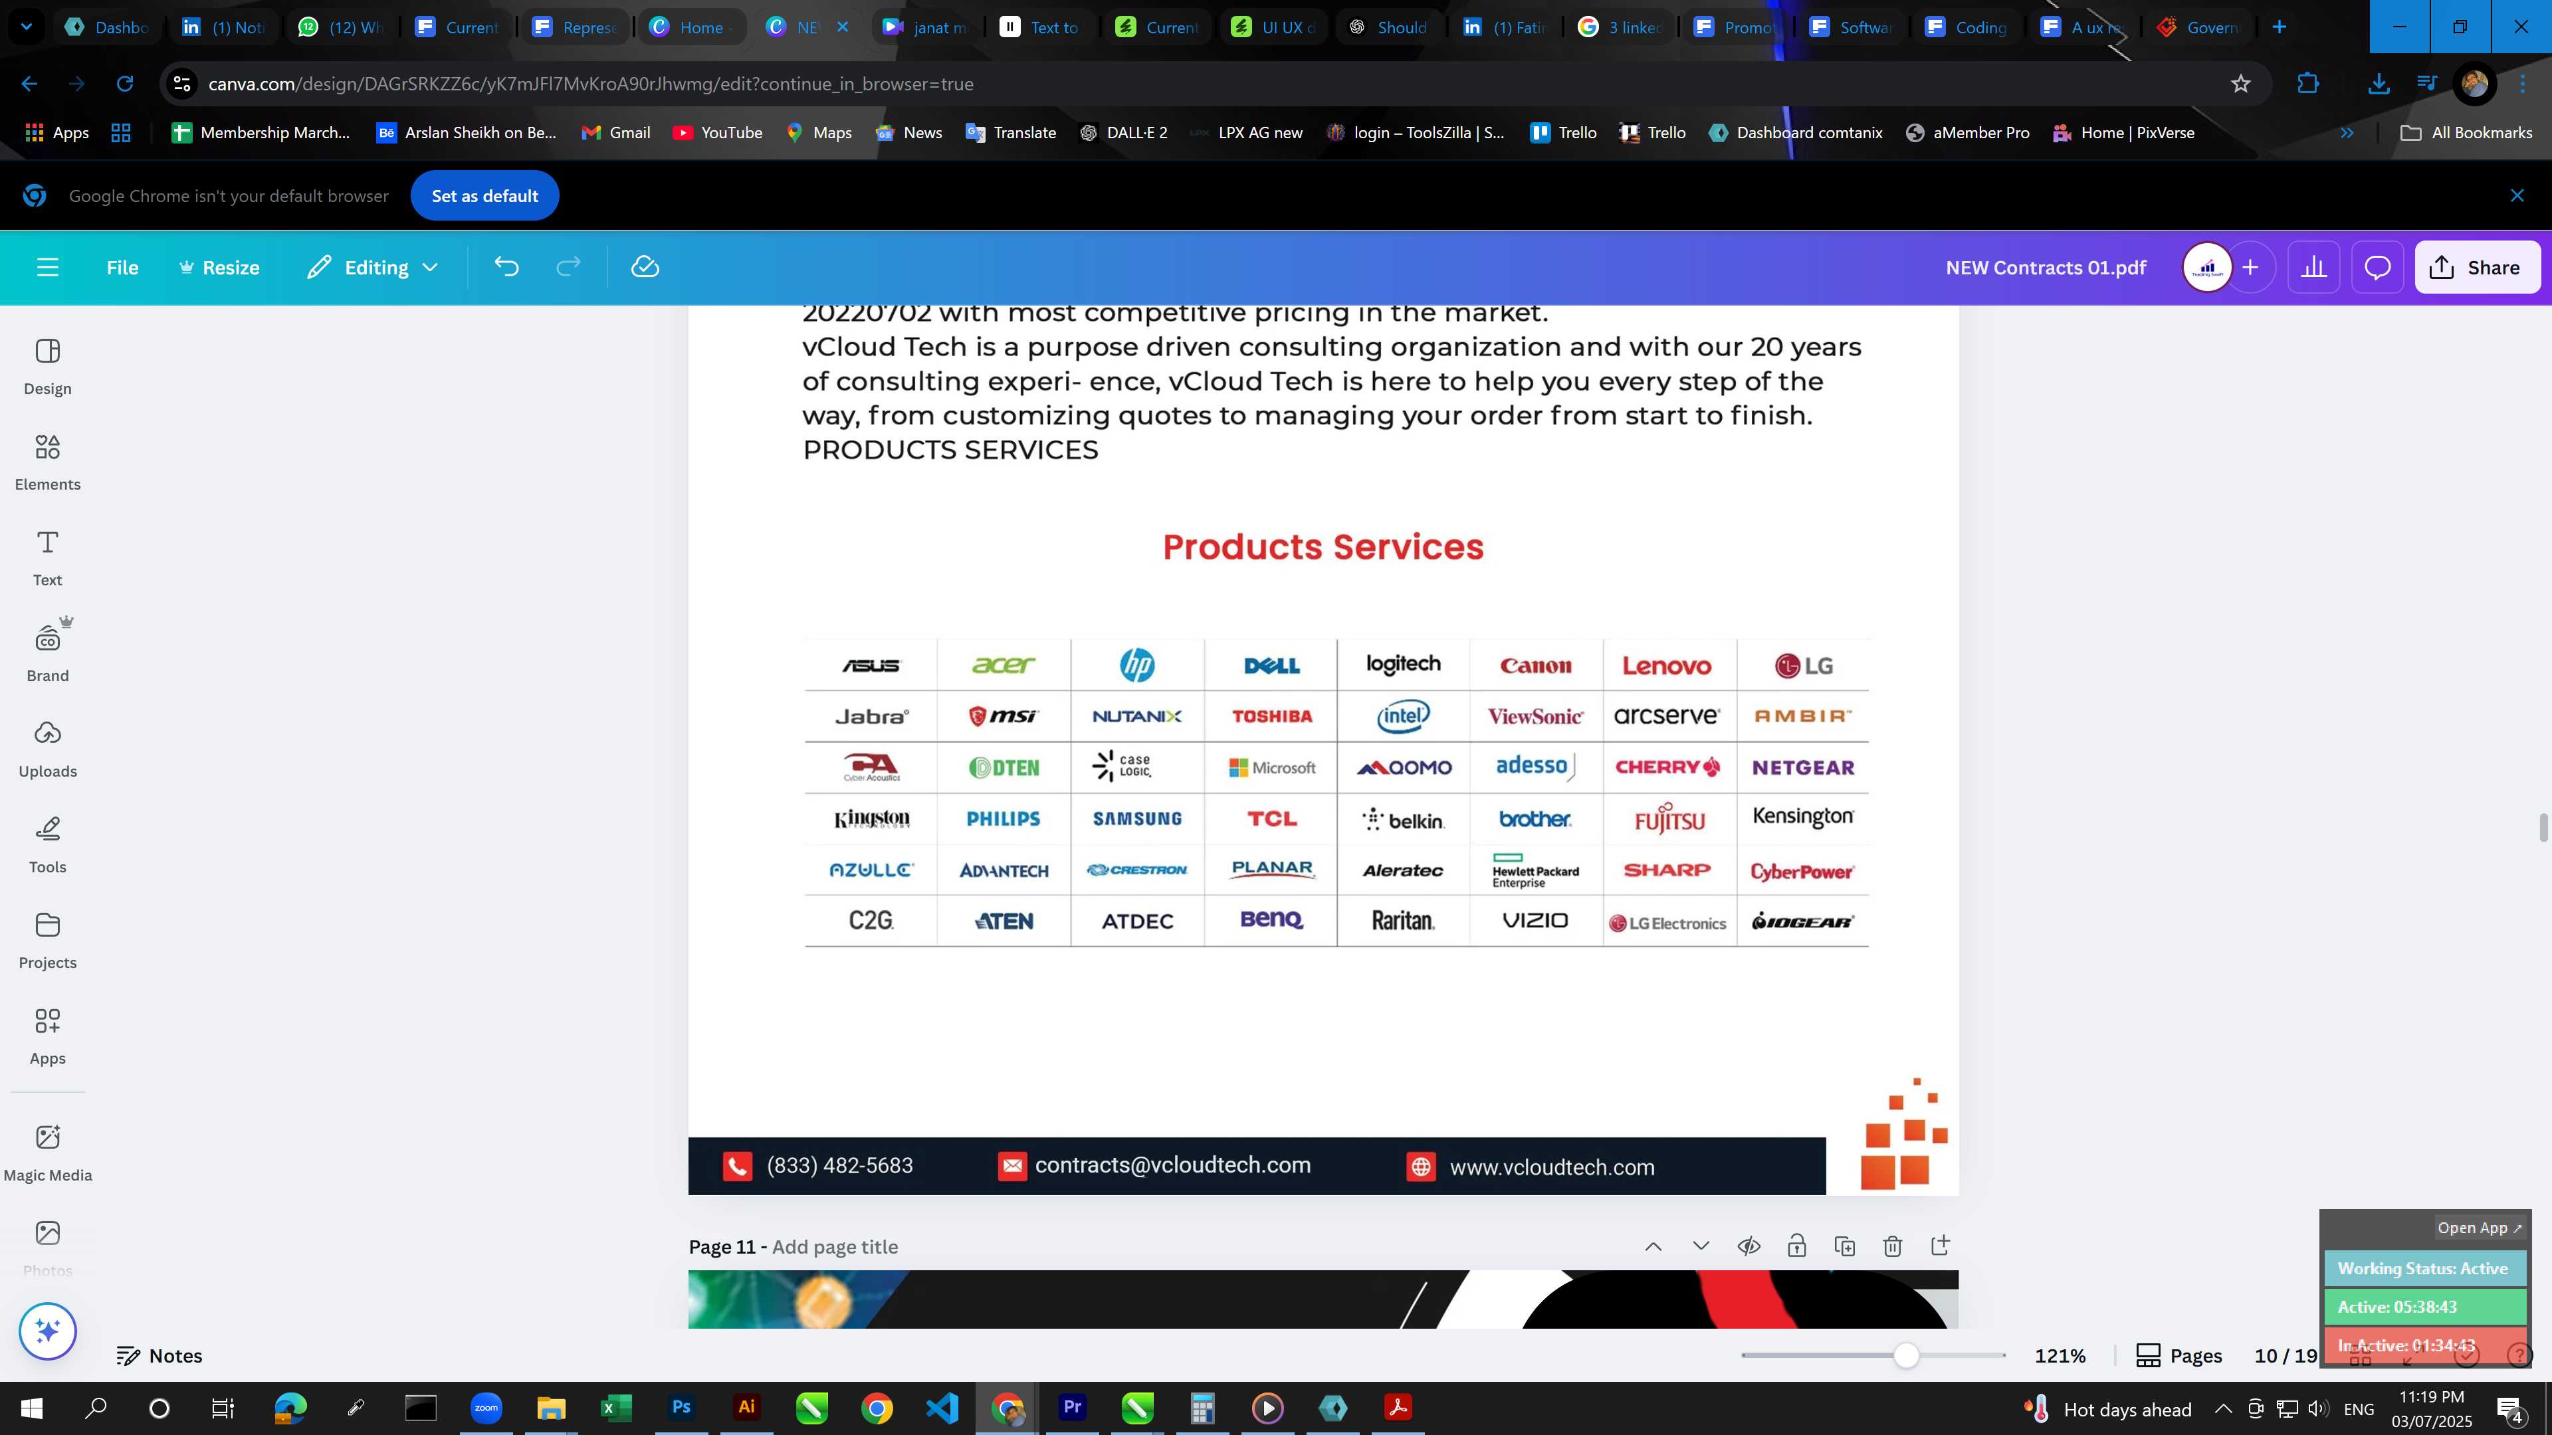Move Page 11 up with the arrow
This screenshot has height=1435, width=2552.
point(1653,1246)
